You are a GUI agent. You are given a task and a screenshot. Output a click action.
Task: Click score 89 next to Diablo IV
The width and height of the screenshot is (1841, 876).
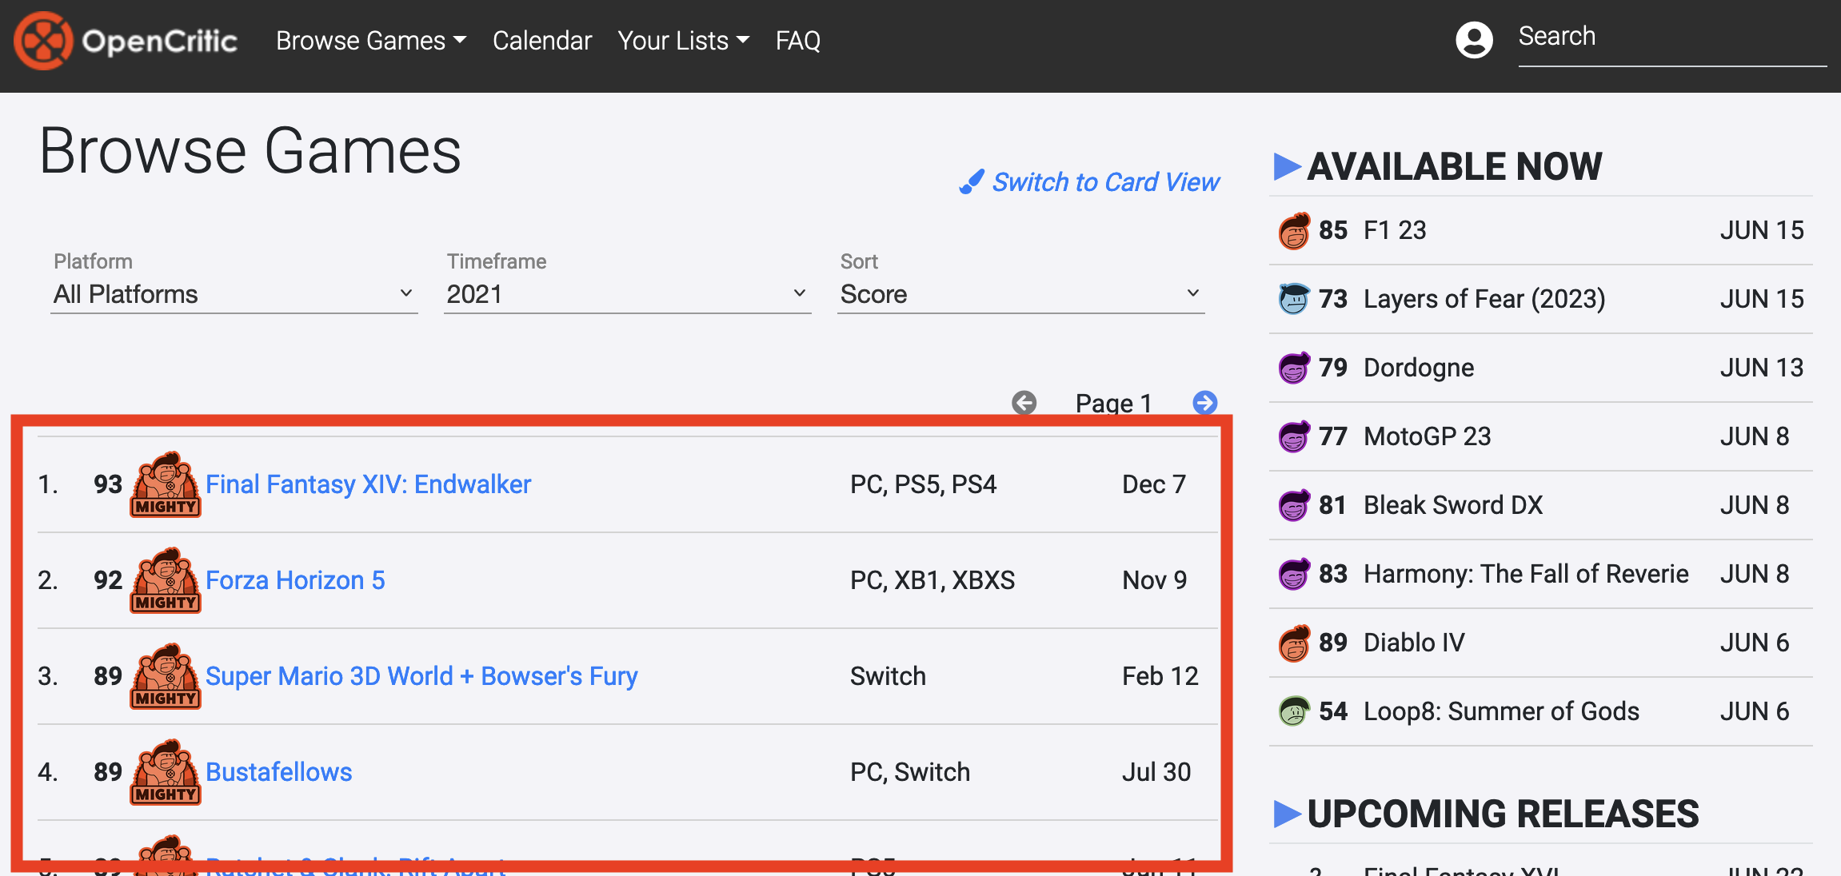click(x=1332, y=643)
